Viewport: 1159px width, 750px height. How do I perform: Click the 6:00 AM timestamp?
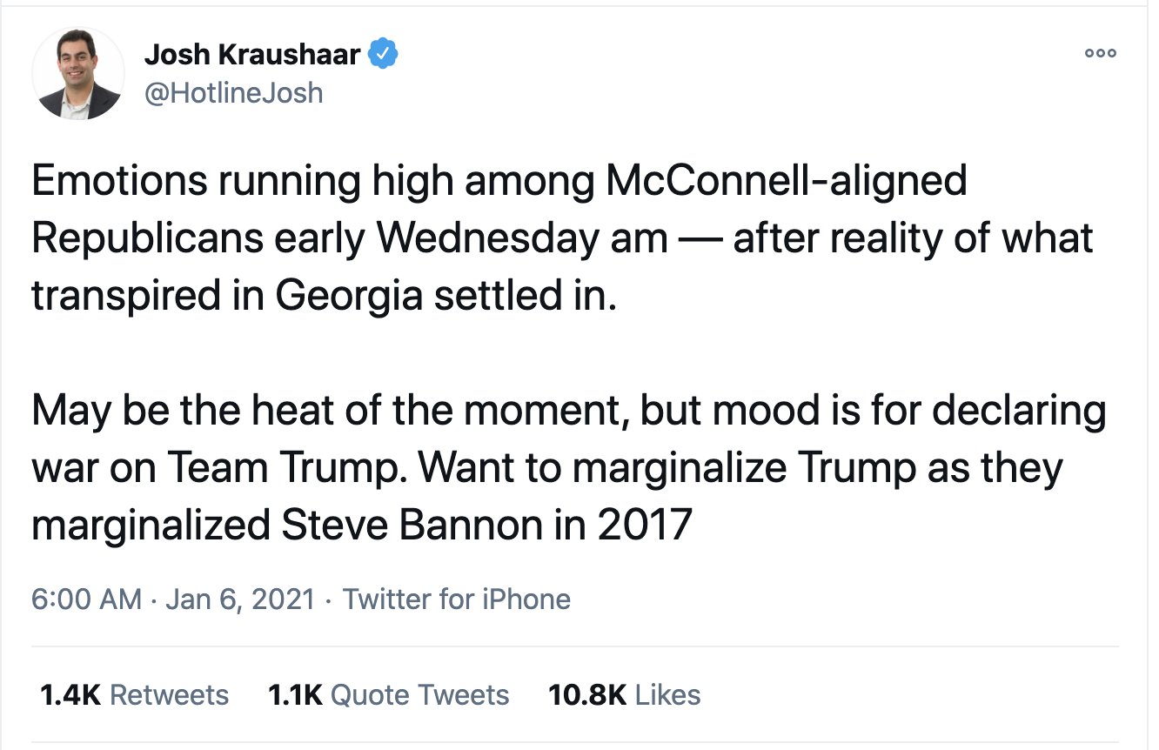(86, 599)
